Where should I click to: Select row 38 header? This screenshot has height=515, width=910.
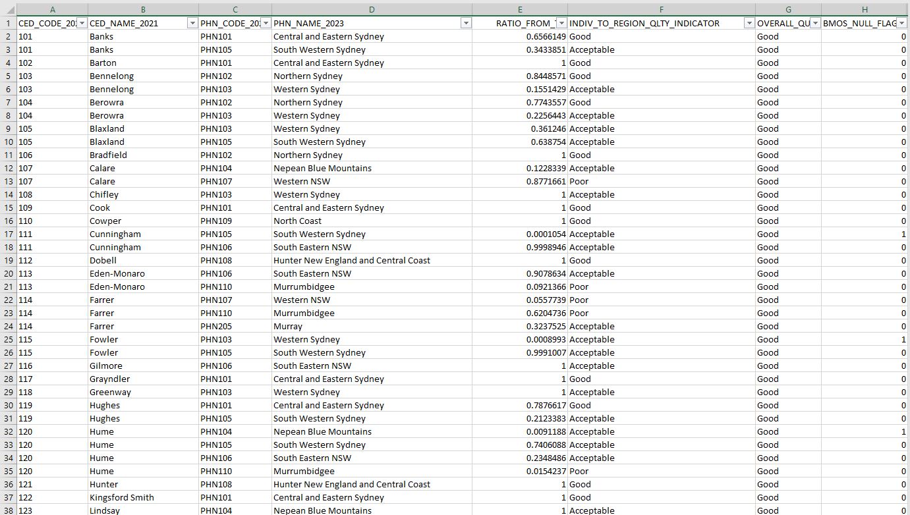(8, 510)
